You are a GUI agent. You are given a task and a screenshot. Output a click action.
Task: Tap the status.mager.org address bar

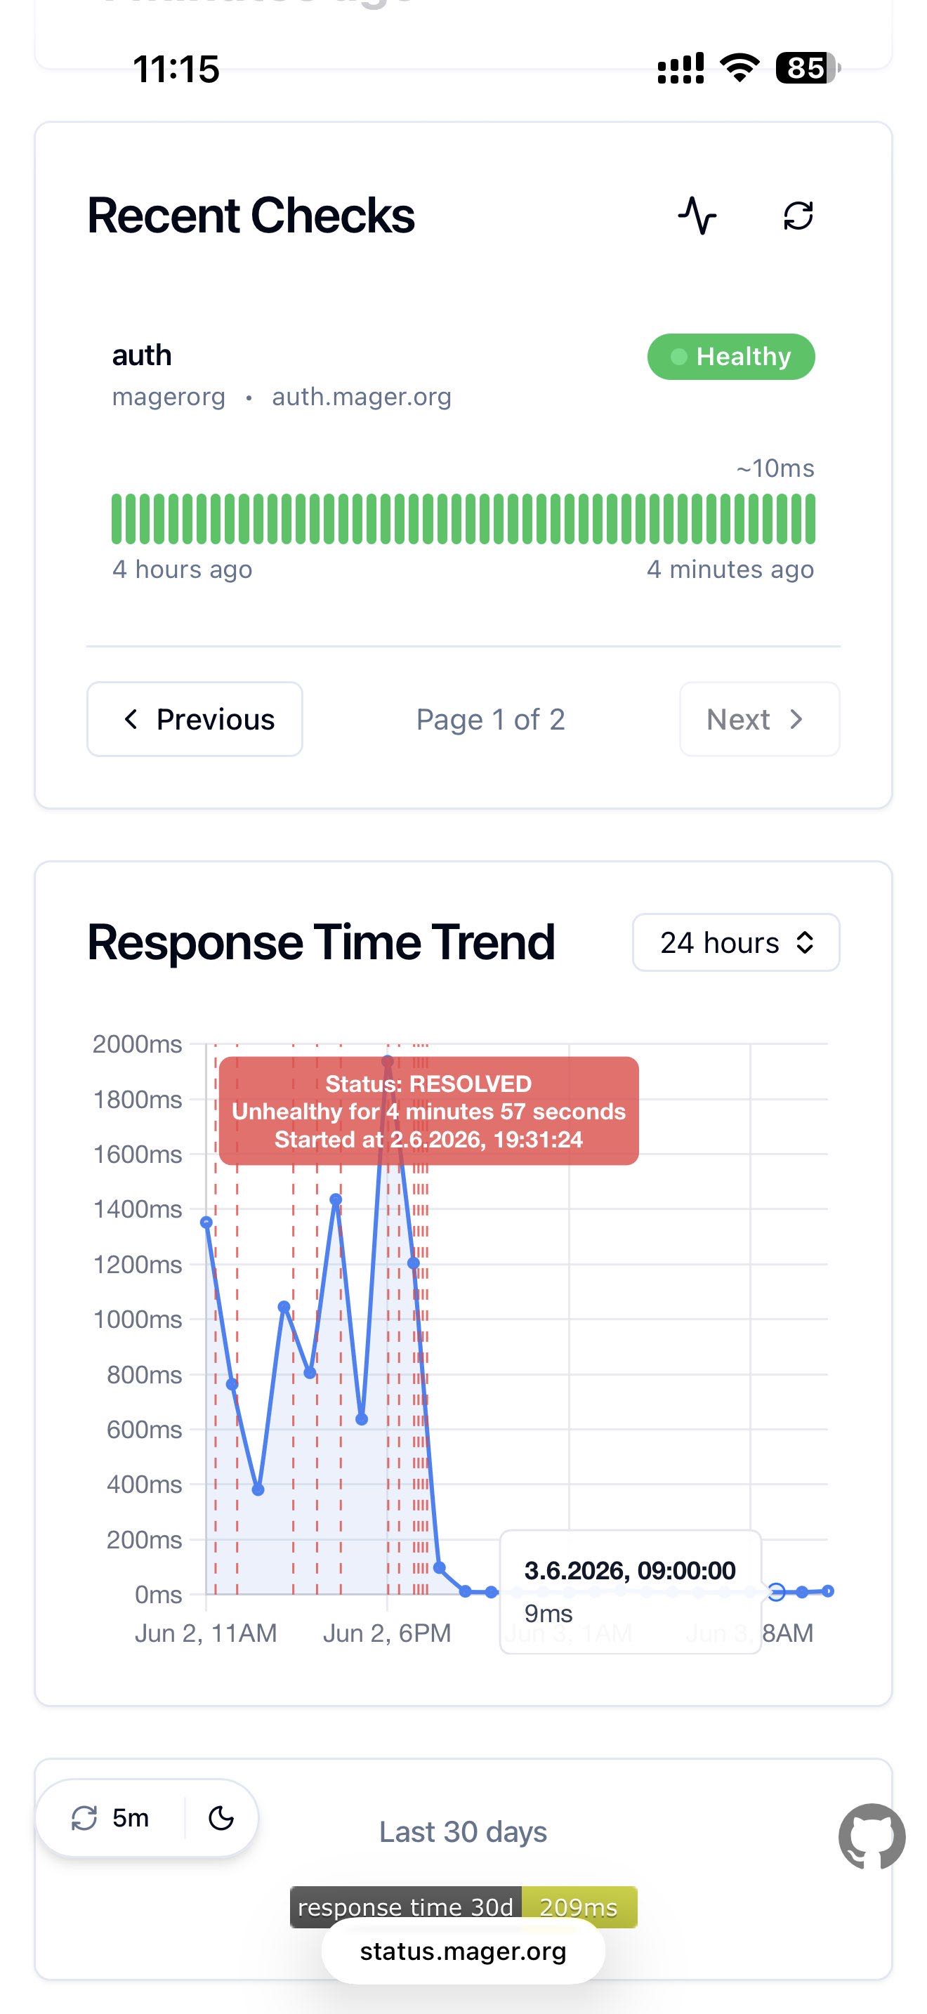(x=463, y=1952)
